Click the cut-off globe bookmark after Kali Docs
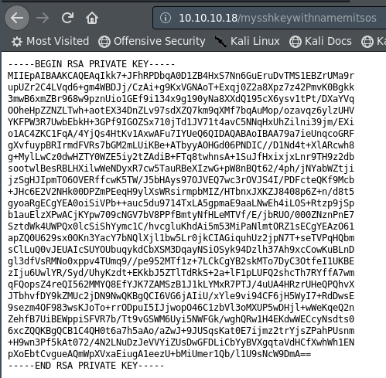 tap(374, 41)
